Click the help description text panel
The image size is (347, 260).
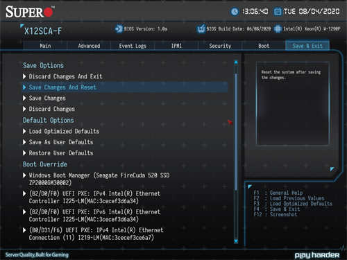click(292, 103)
